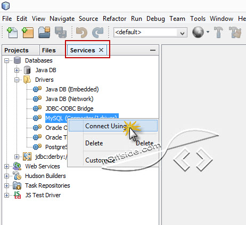The height and width of the screenshot is (225, 246).
Task: Expand the Web Services node
Action: click(x=6, y=166)
